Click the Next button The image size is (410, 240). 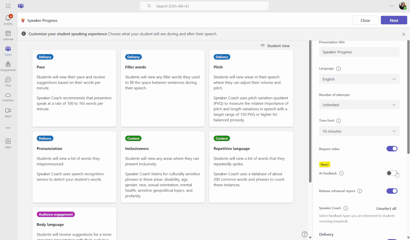click(394, 21)
